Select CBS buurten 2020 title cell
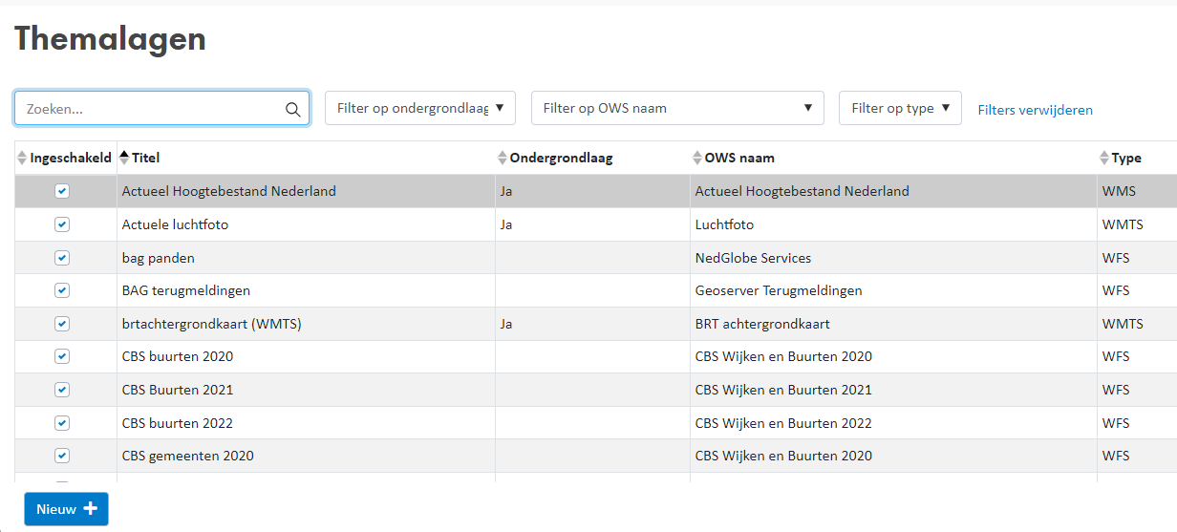1177x532 pixels. click(x=306, y=356)
